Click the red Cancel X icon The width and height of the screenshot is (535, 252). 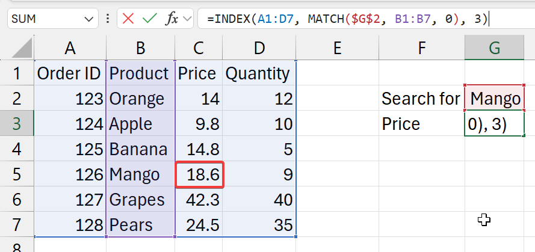[x=129, y=19]
